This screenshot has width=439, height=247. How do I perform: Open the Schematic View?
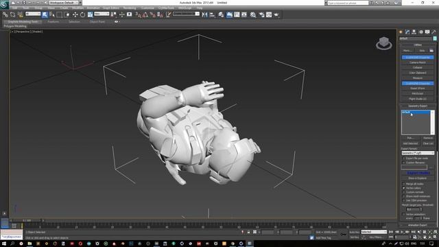[244, 14]
